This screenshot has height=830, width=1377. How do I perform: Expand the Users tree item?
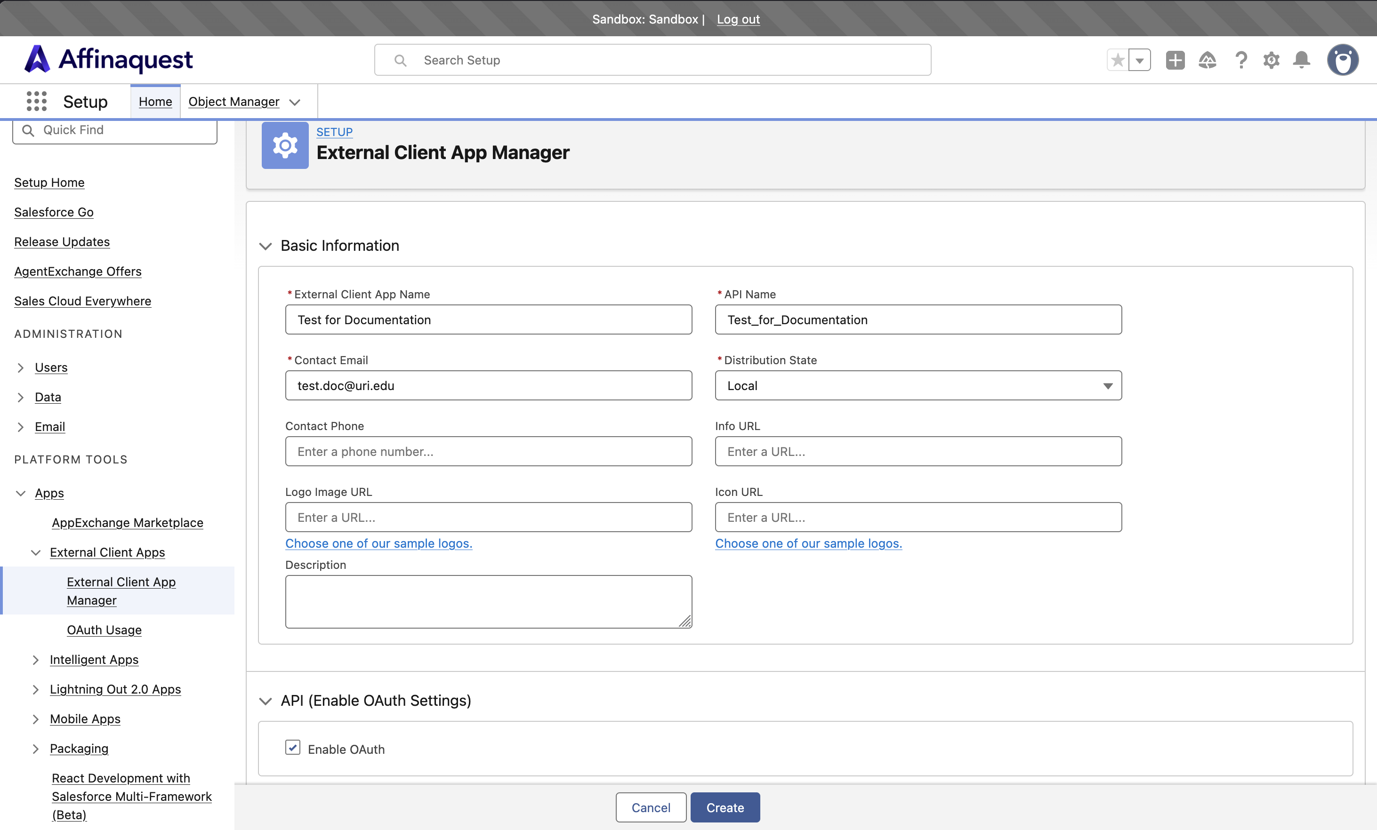click(x=21, y=367)
